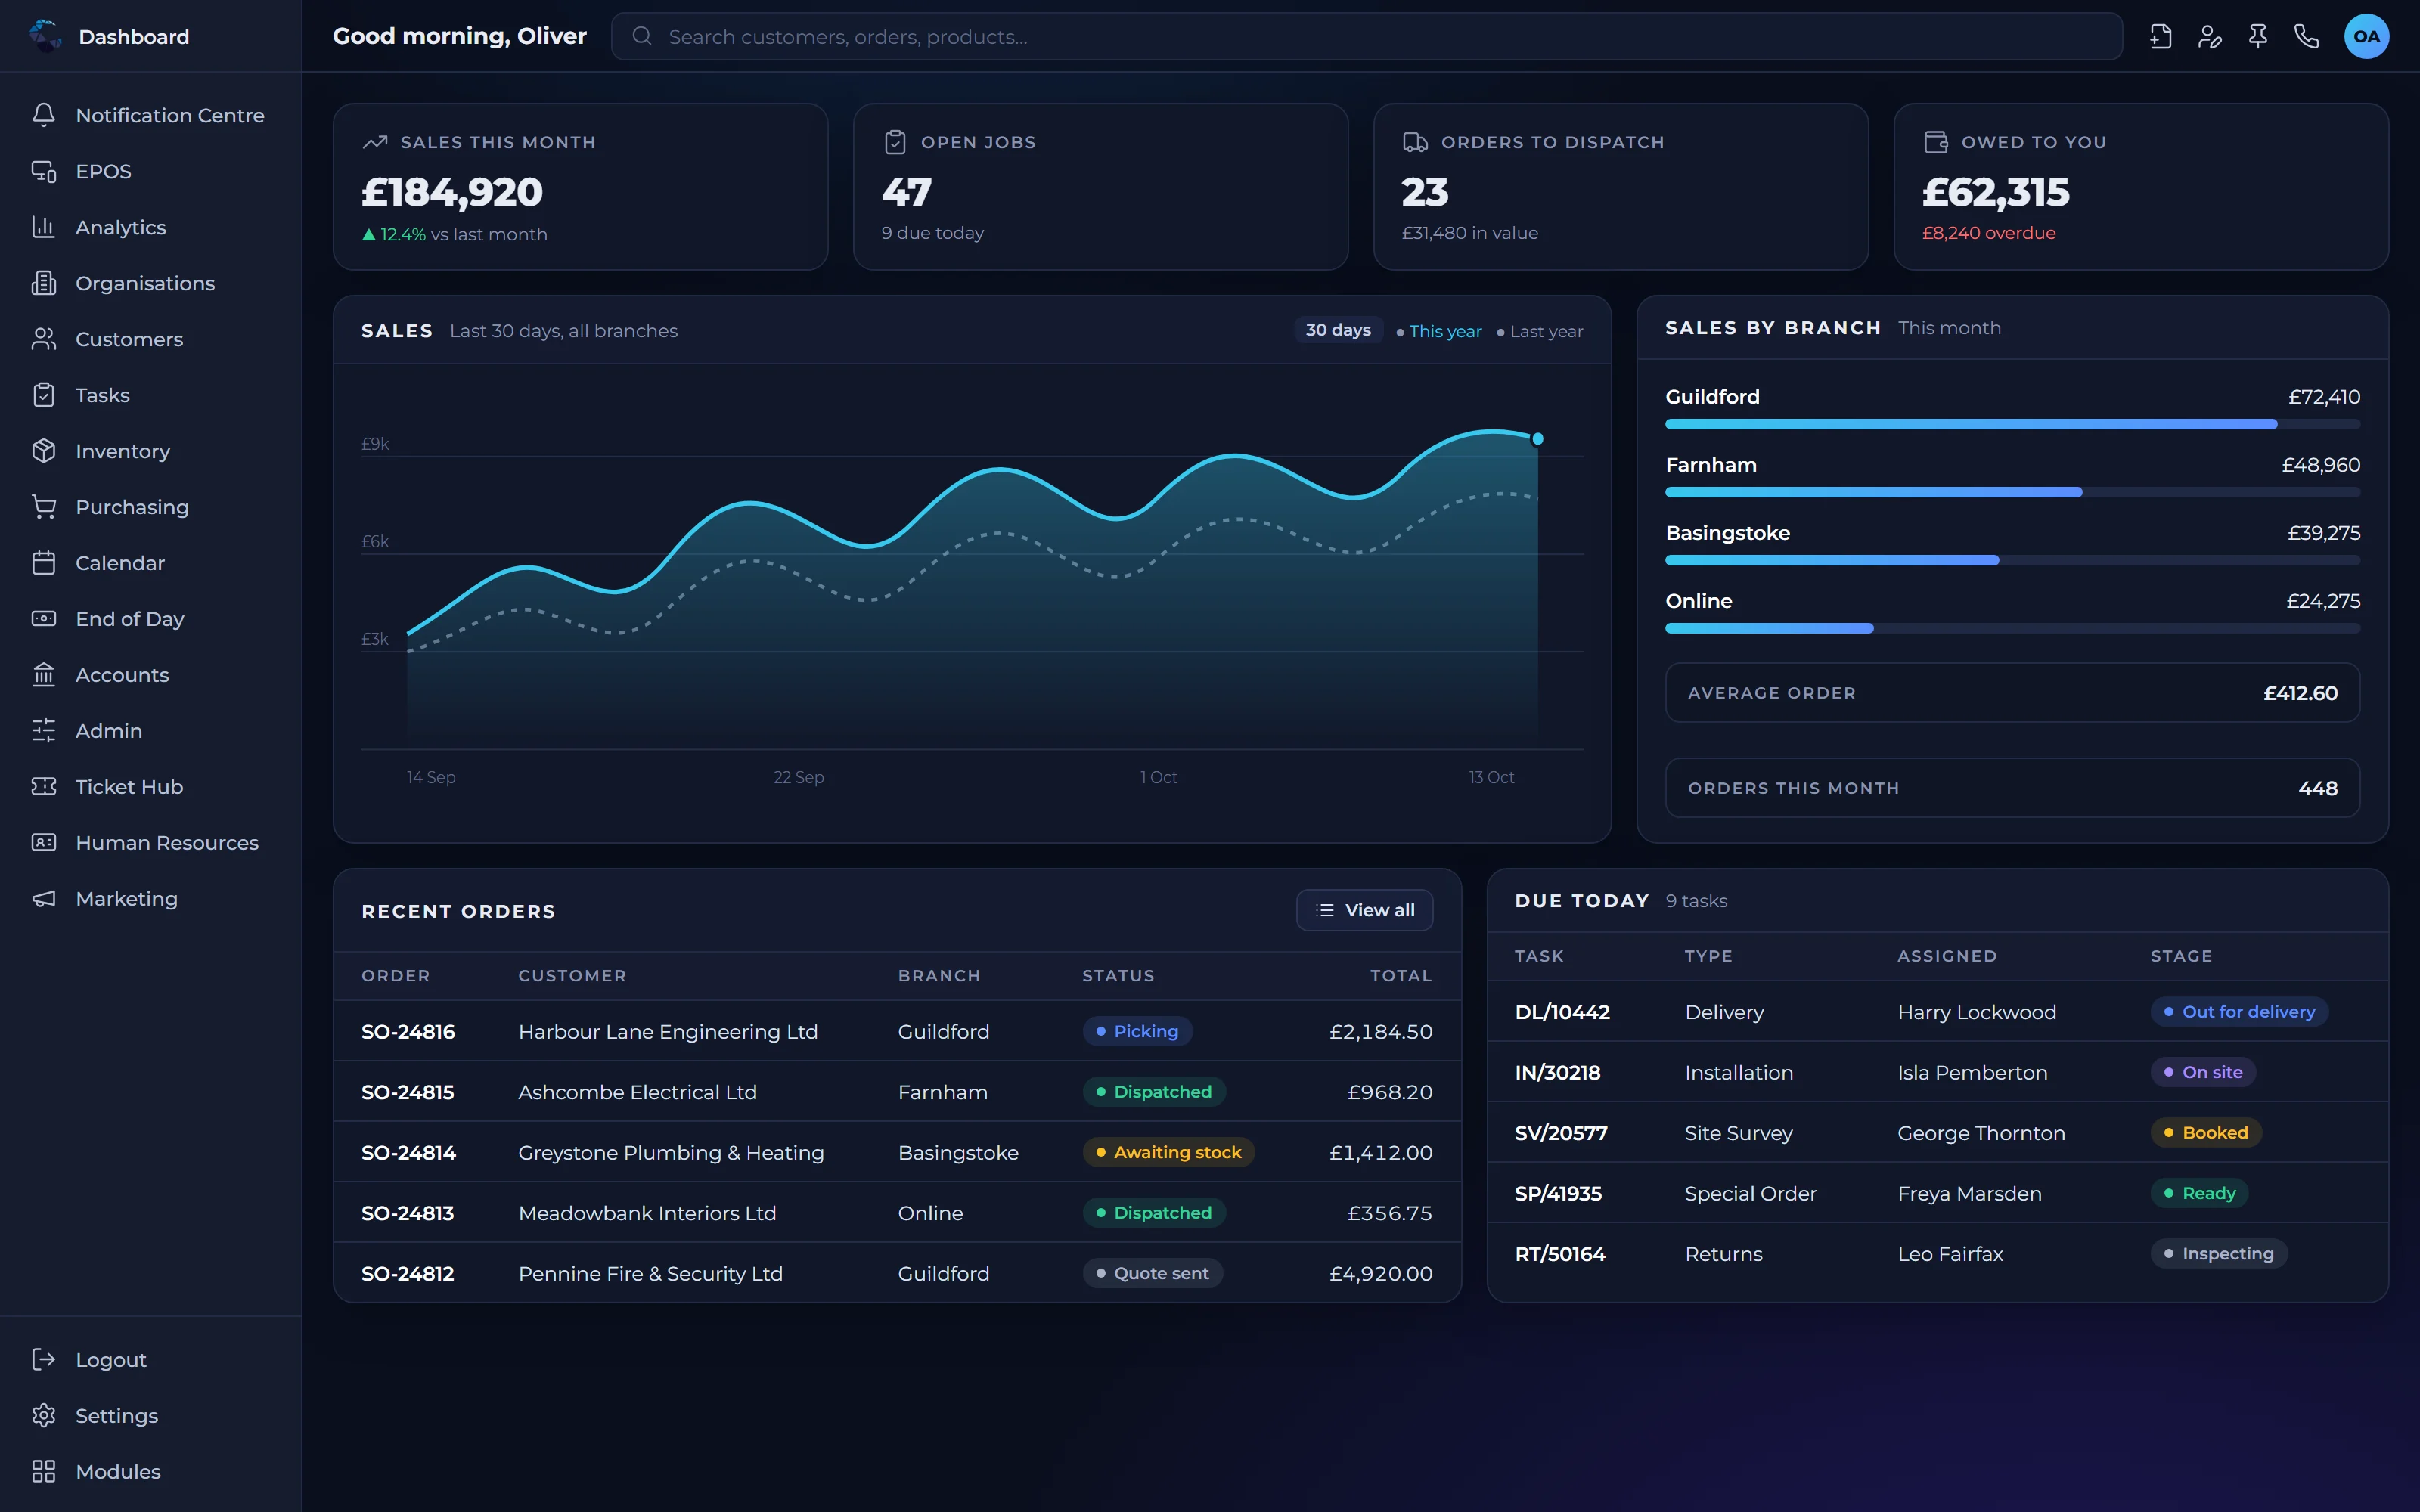This screenshot has width=2420, height=1512.
Task: Click the Online branch sales bar
Action: pyautogui.click(x=2012, y=628)
